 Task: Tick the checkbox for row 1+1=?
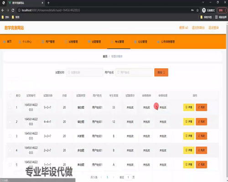[x=10, y=165]
